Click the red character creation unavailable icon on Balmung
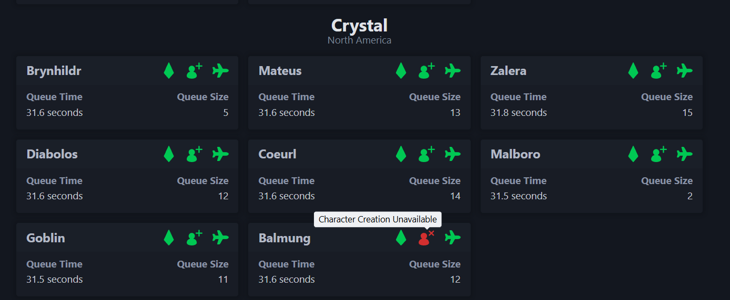Viewport: 730px width, 300px height. pyautogui.click(x=427, y=238)
